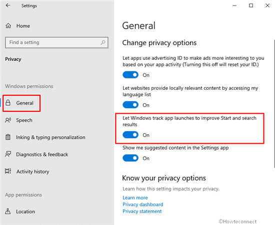Open the Speech settings page

(x=24, y=120)
